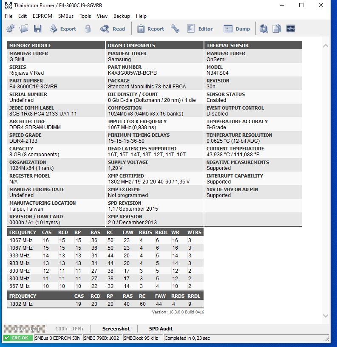Click the DRAM COMPONENTS column header
Image resolution: width=337 pixels, height=347 pixels.
pyautogui.click(x=155, y=45)
